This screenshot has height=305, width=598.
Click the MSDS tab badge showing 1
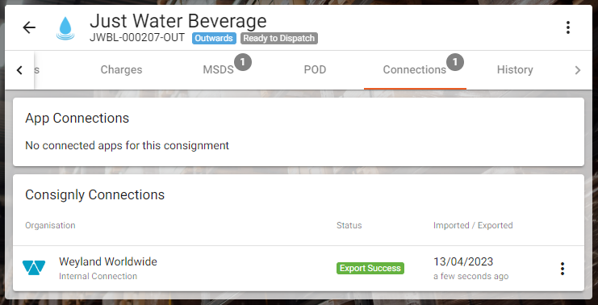(243, 62)
